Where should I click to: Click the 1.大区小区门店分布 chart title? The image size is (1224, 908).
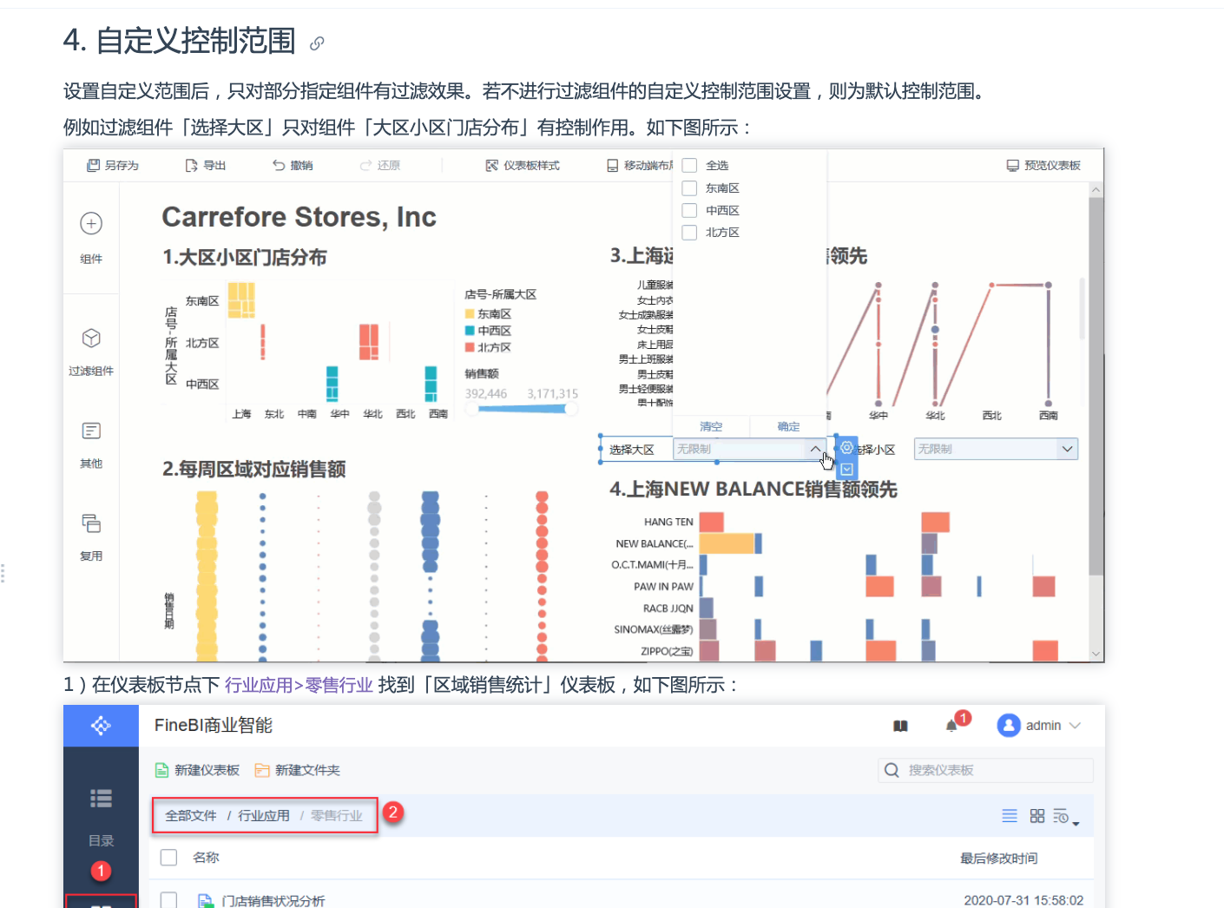pyautogui.click(x=245, y=257)
